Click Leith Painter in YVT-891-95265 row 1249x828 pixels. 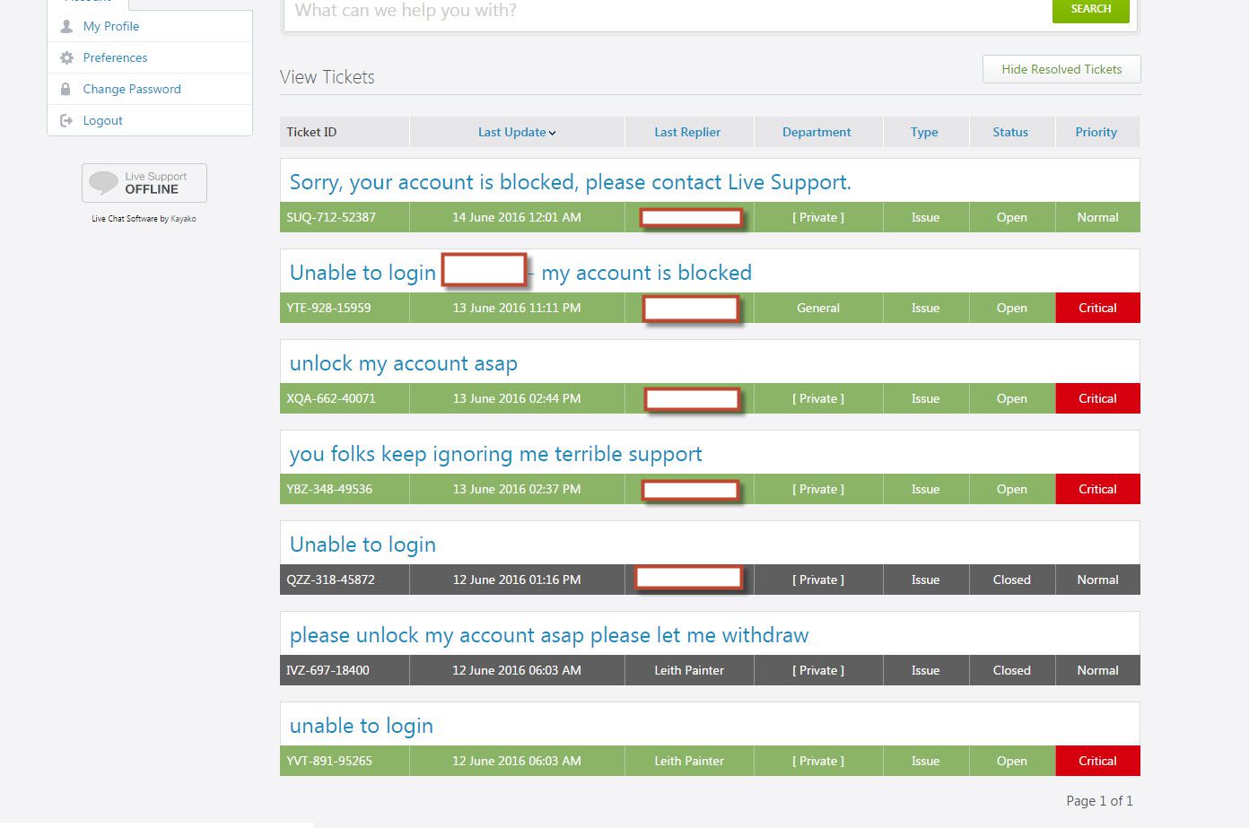coord(689,761)
